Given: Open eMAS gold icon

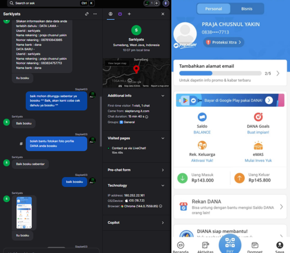Looking at the screenshot, I should click(x=258, y=146).
